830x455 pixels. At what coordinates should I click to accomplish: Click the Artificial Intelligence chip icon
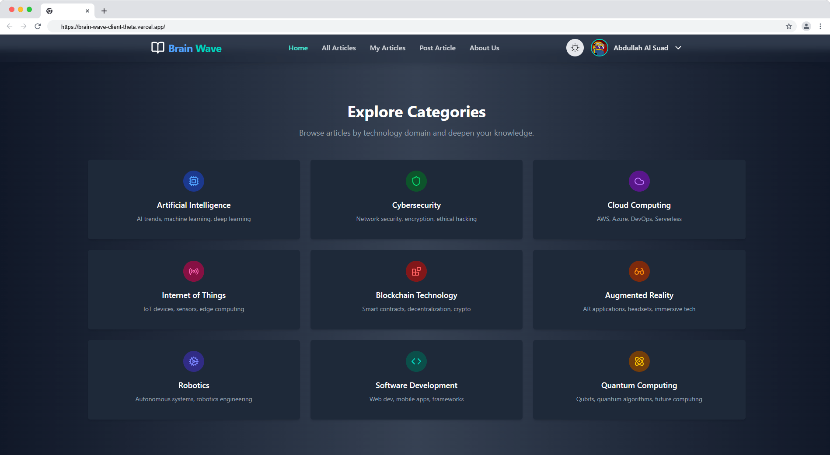[x=194, y=181]
